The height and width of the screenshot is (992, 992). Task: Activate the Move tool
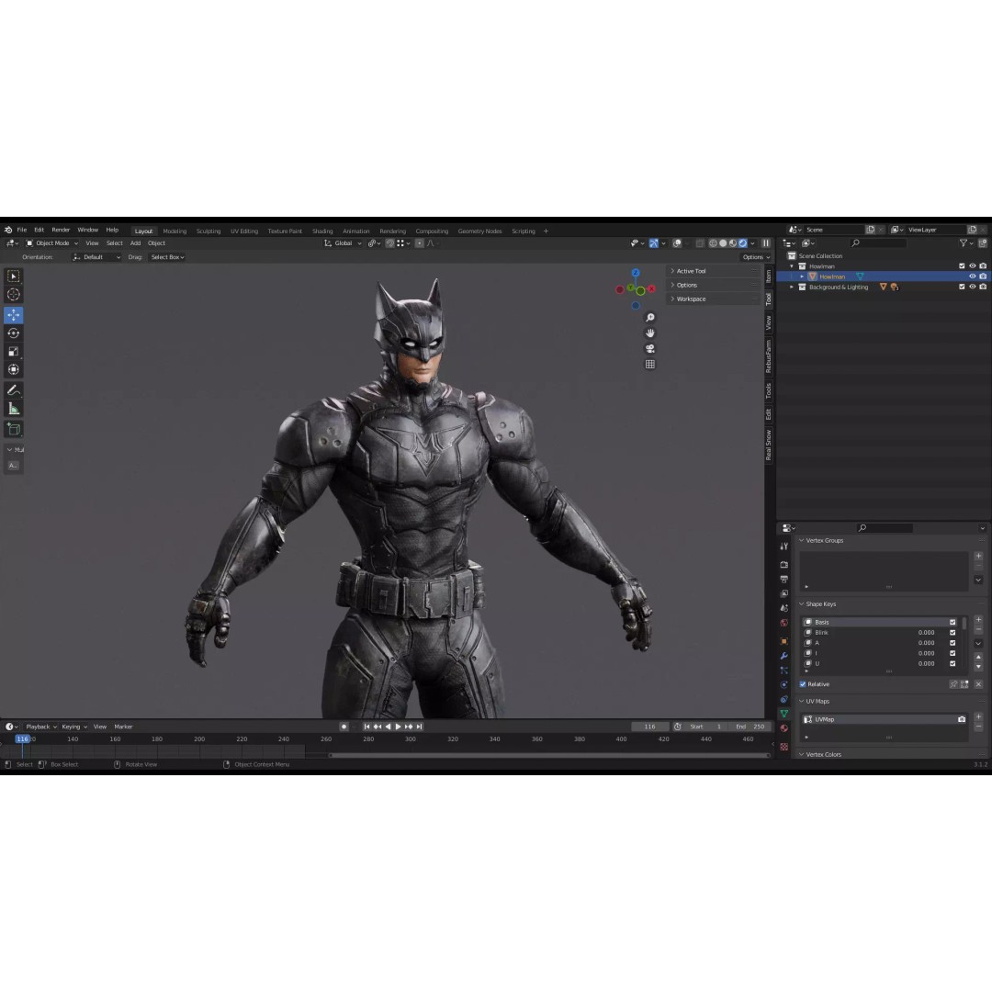pyautogui.click(x=13, y=314)
